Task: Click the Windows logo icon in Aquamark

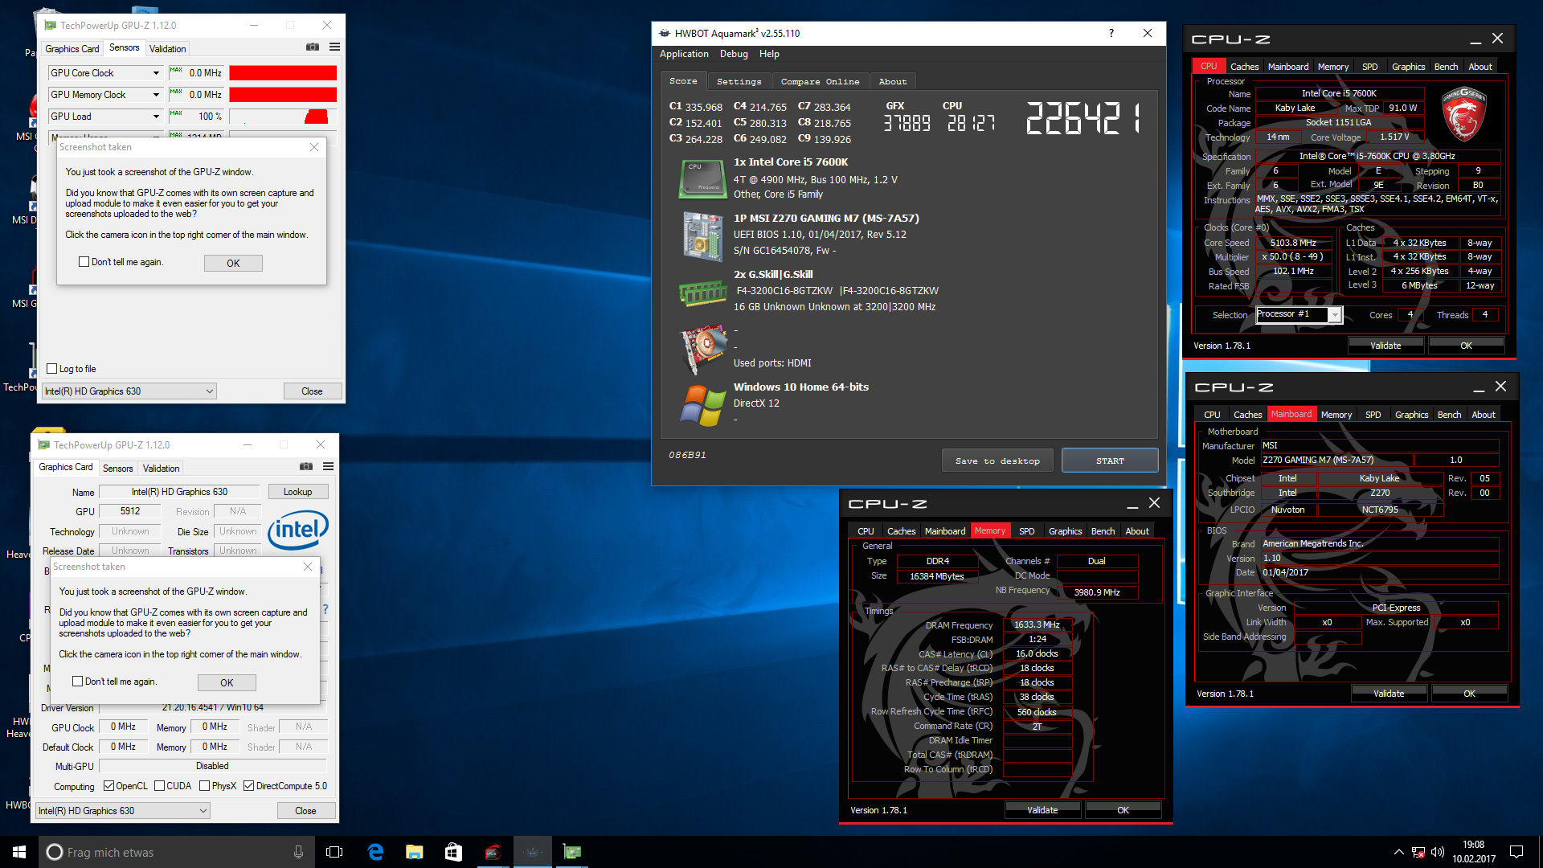Action: pos(702,406)
